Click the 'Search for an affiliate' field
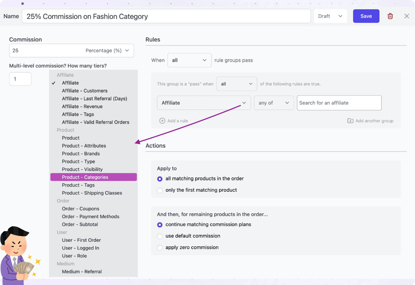 coord(339,103)
